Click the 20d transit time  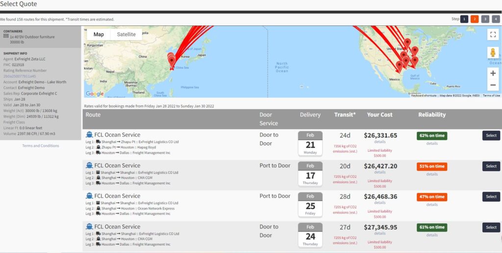coord(345,166)
